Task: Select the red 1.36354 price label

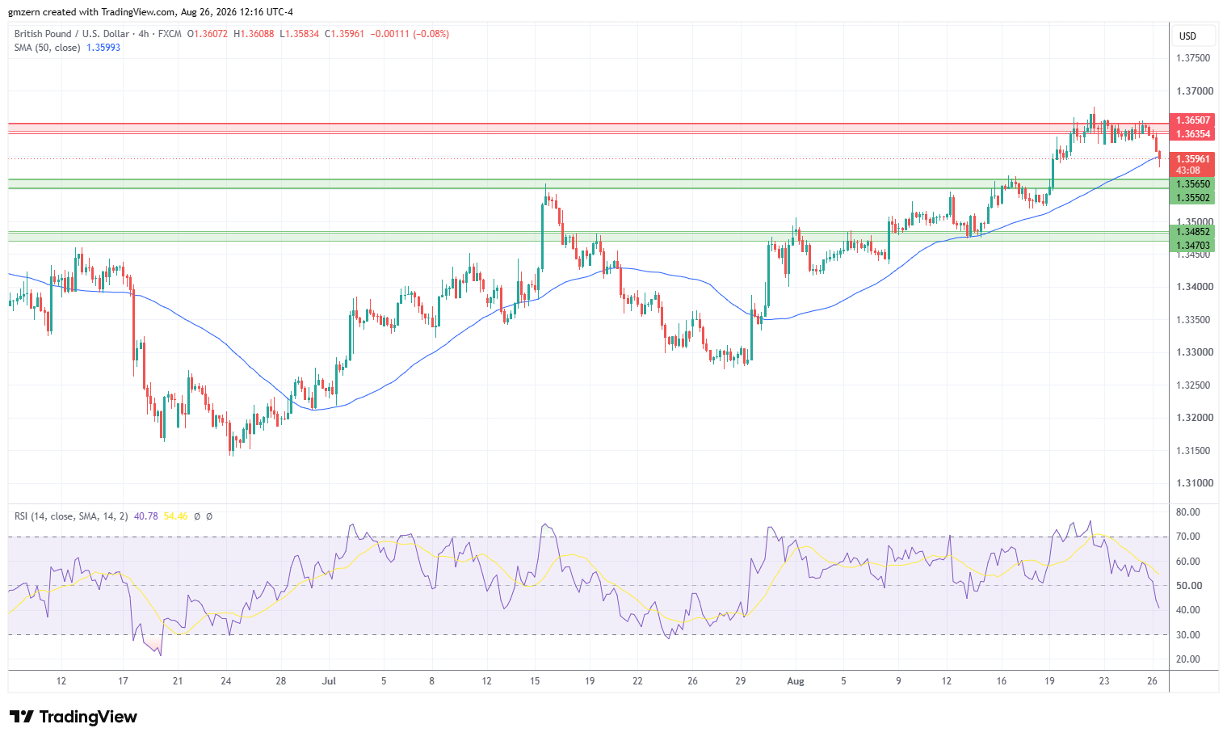Action: (x=1193, y=134)
